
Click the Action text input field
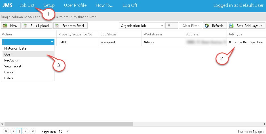coord(26,42)
